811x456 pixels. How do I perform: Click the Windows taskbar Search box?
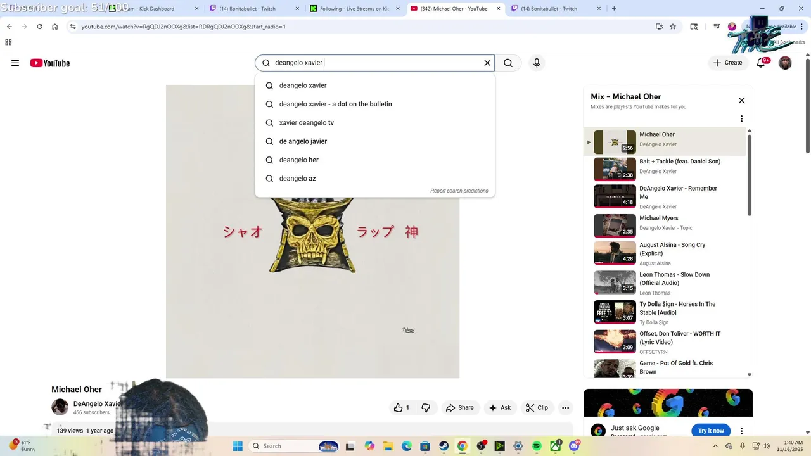click(295, 446)
